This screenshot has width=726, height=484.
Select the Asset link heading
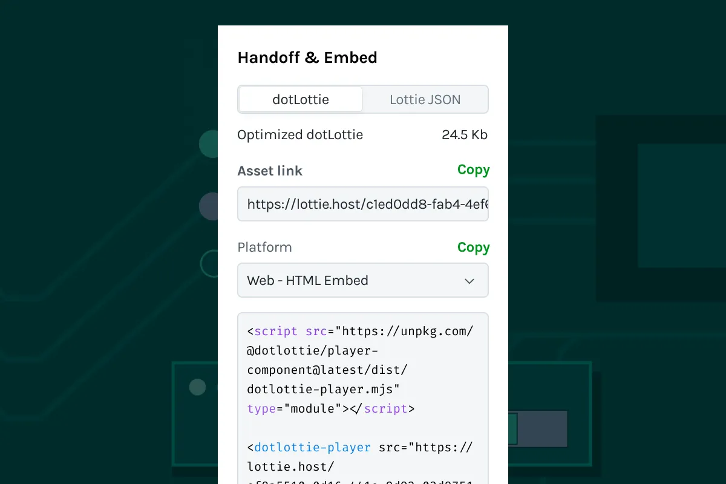pos(270,171)
